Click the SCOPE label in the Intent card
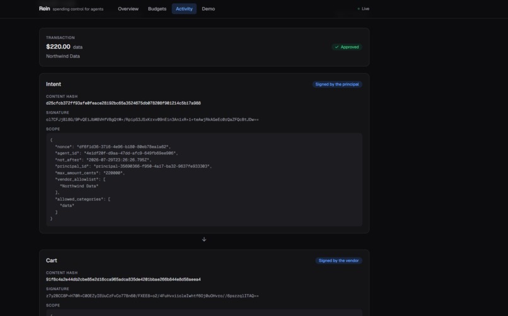Viewport: 508px width, 316px height. (53, 129)
